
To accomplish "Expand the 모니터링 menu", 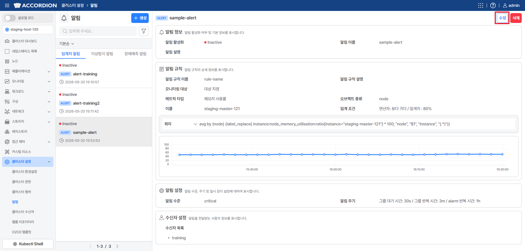I will point(28,81).
